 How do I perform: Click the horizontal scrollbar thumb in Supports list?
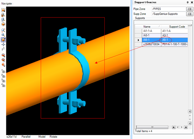[x=152, y=127]
